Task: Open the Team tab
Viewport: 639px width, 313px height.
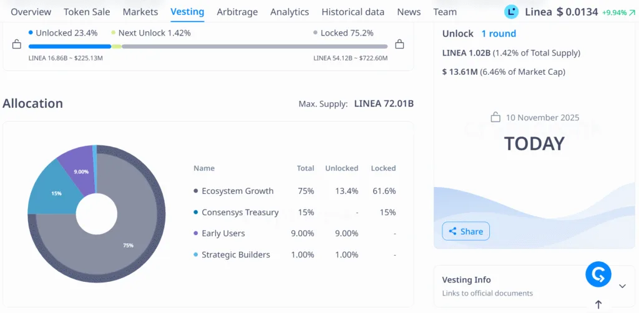Action: coord(445,12)
